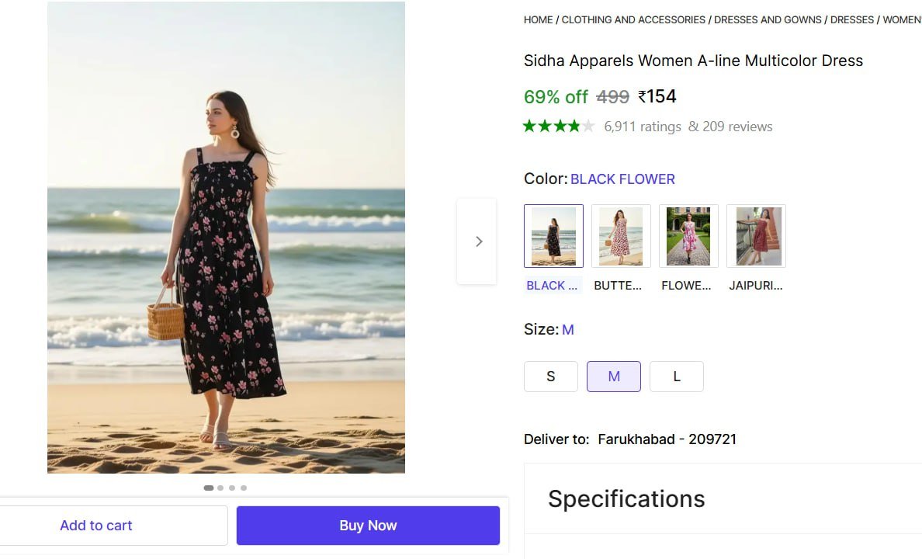The image size is (922, 559).
Task: Select the second carousel pagination dot
Action: pos(221,488)
